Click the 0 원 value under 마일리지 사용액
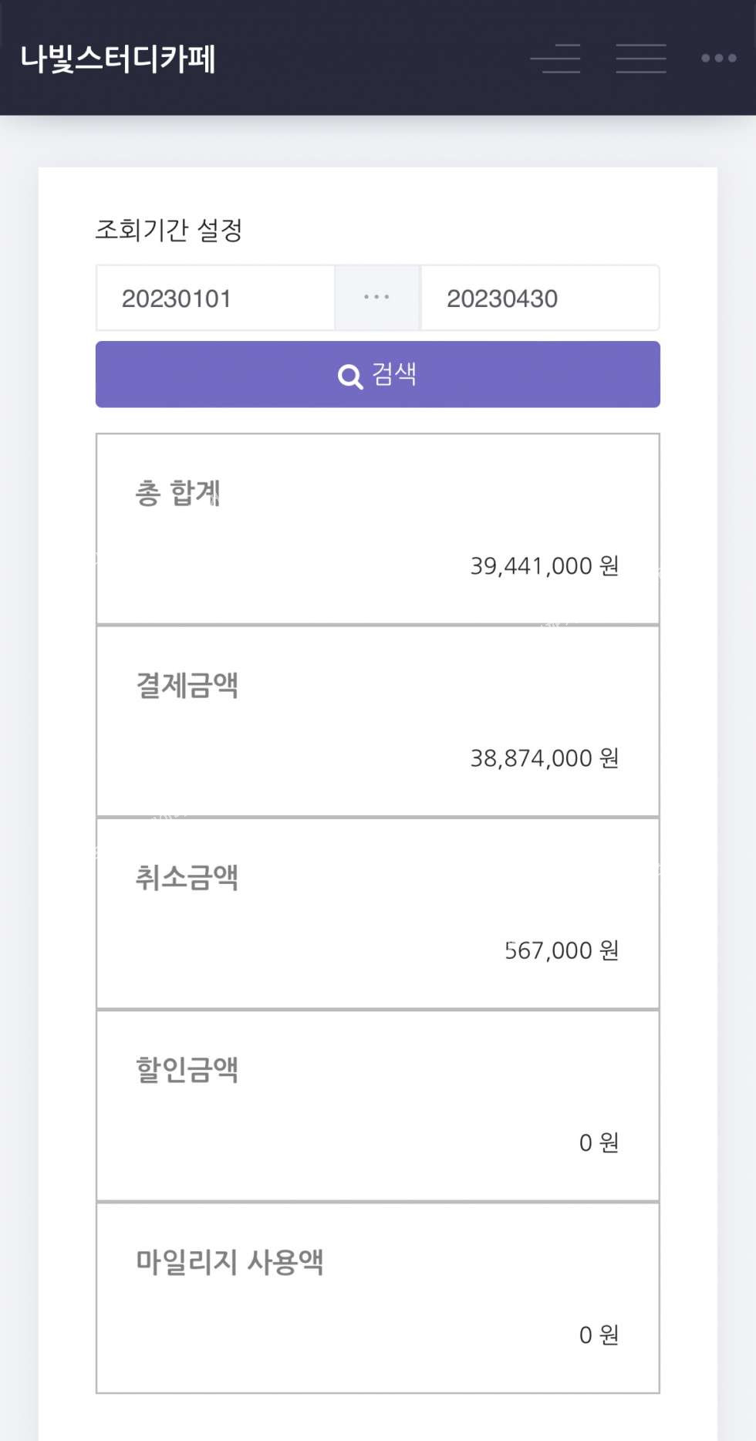 tap(599, 1335)
